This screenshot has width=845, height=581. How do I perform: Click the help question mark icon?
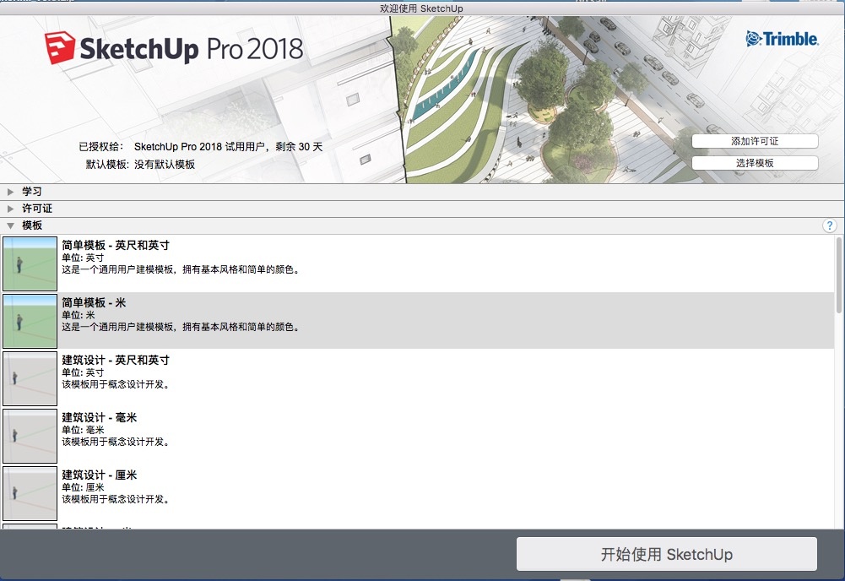pos(829,225)
